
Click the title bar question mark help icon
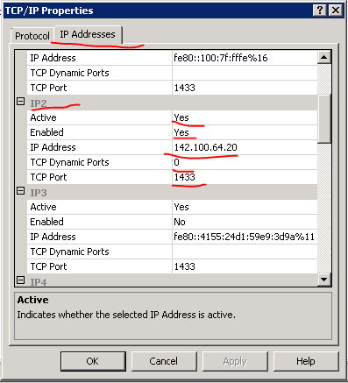click(320, 11)
